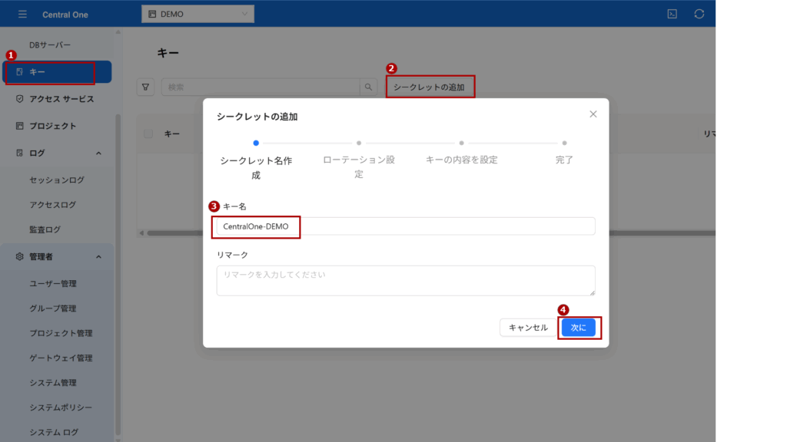Click the hamburger menu icon beside Central One
The width and height of the screenshot is (787, 442).
click(x=22, y=14)
